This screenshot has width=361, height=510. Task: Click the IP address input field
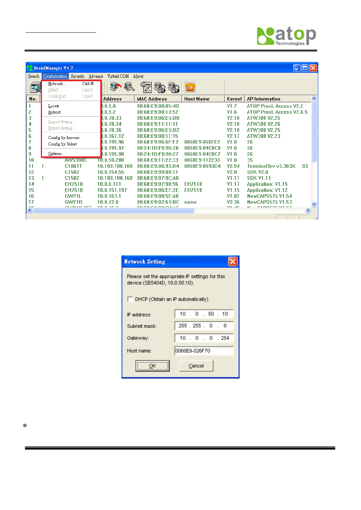[204, 314]
